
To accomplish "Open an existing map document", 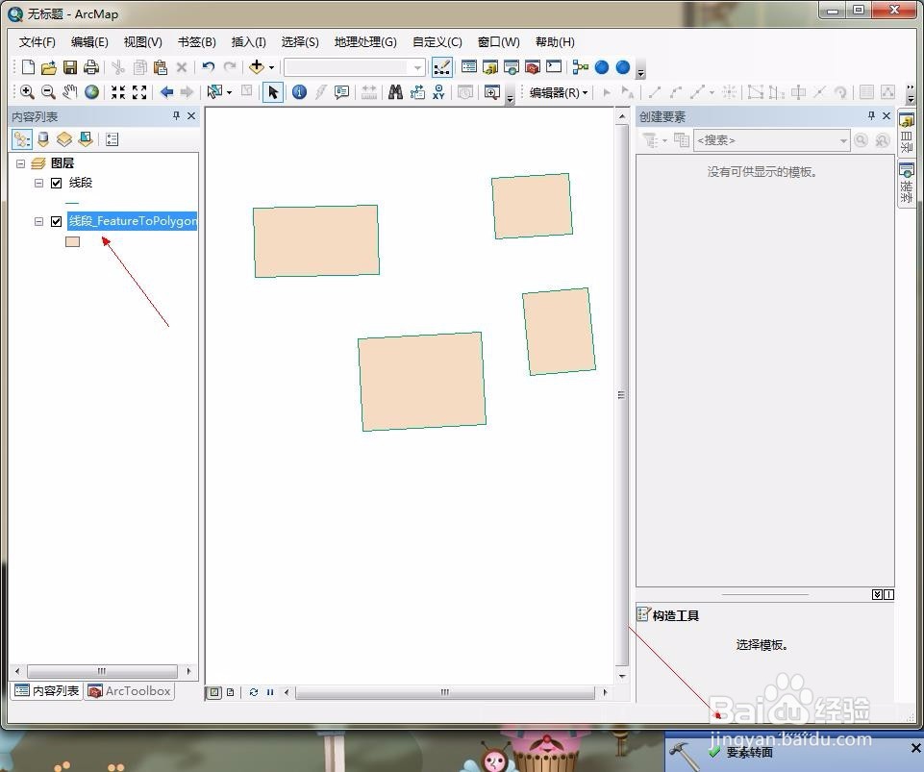I will click(49, 67).
